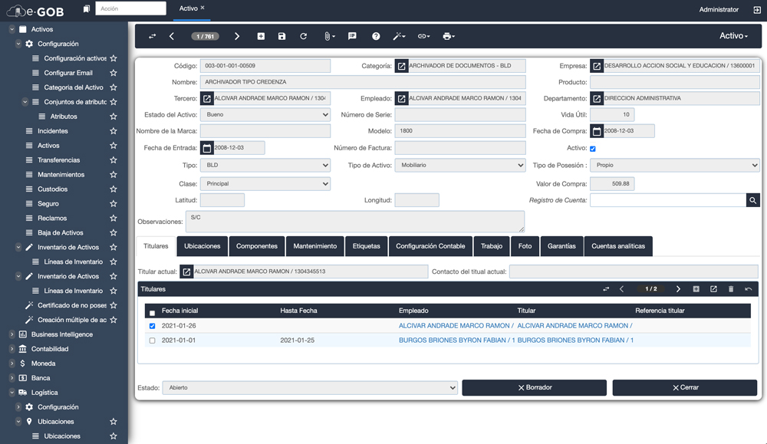Screen dimensions: 767x444
Task: Click the Borrador button
Action: [x=534, y=388]
